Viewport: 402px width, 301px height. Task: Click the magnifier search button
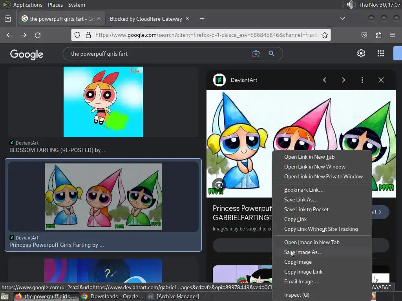271,53
